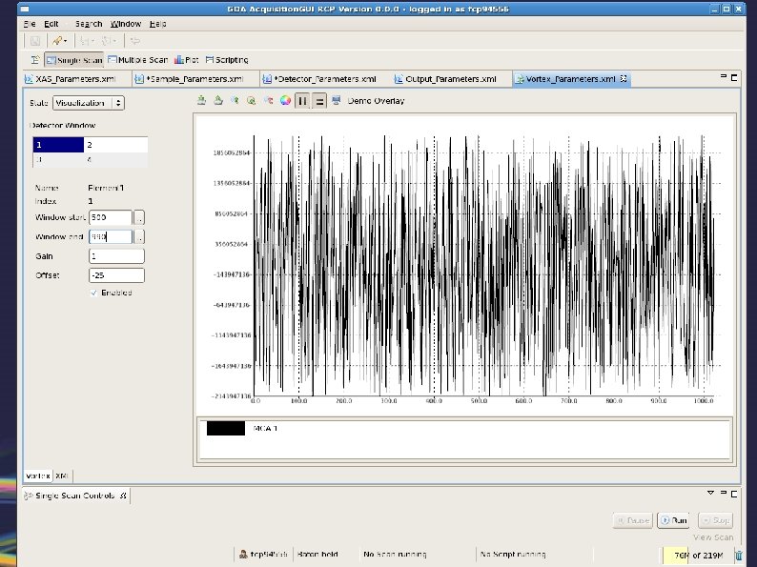Click the print icon left of Demo Overlay
Image resolution: width=757 pixels, height=567 pixels.
pyautogui.click(x=337, y=100)
